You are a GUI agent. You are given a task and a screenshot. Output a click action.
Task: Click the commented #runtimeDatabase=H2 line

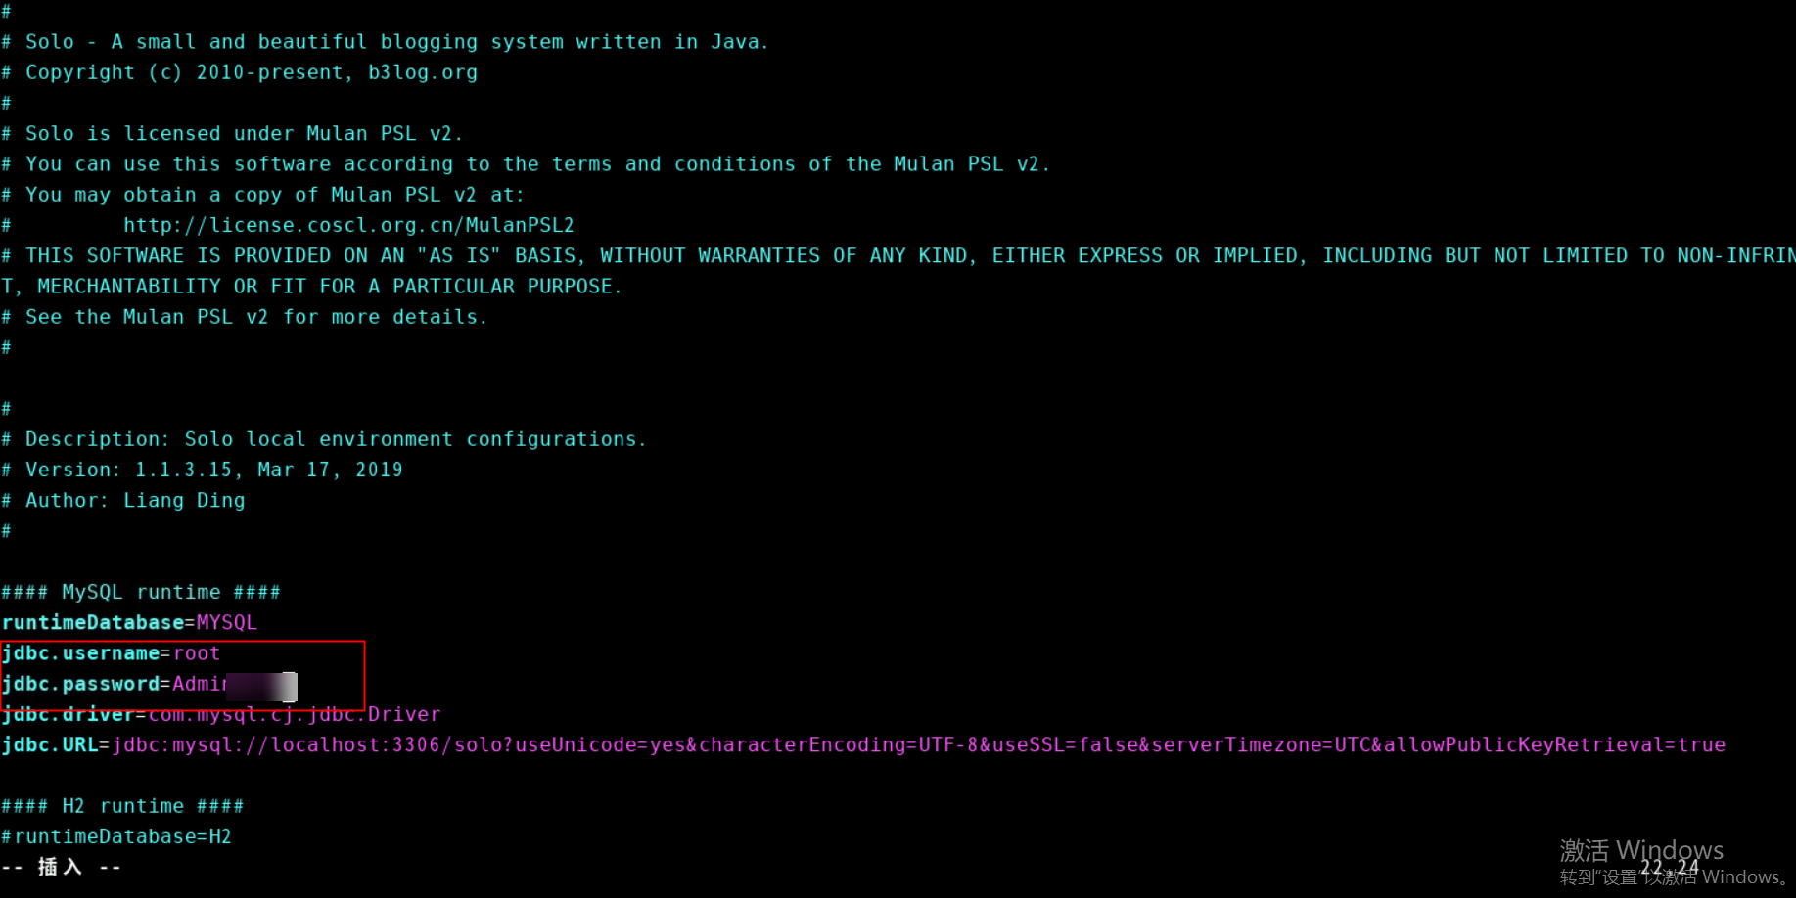click(117, 836)
